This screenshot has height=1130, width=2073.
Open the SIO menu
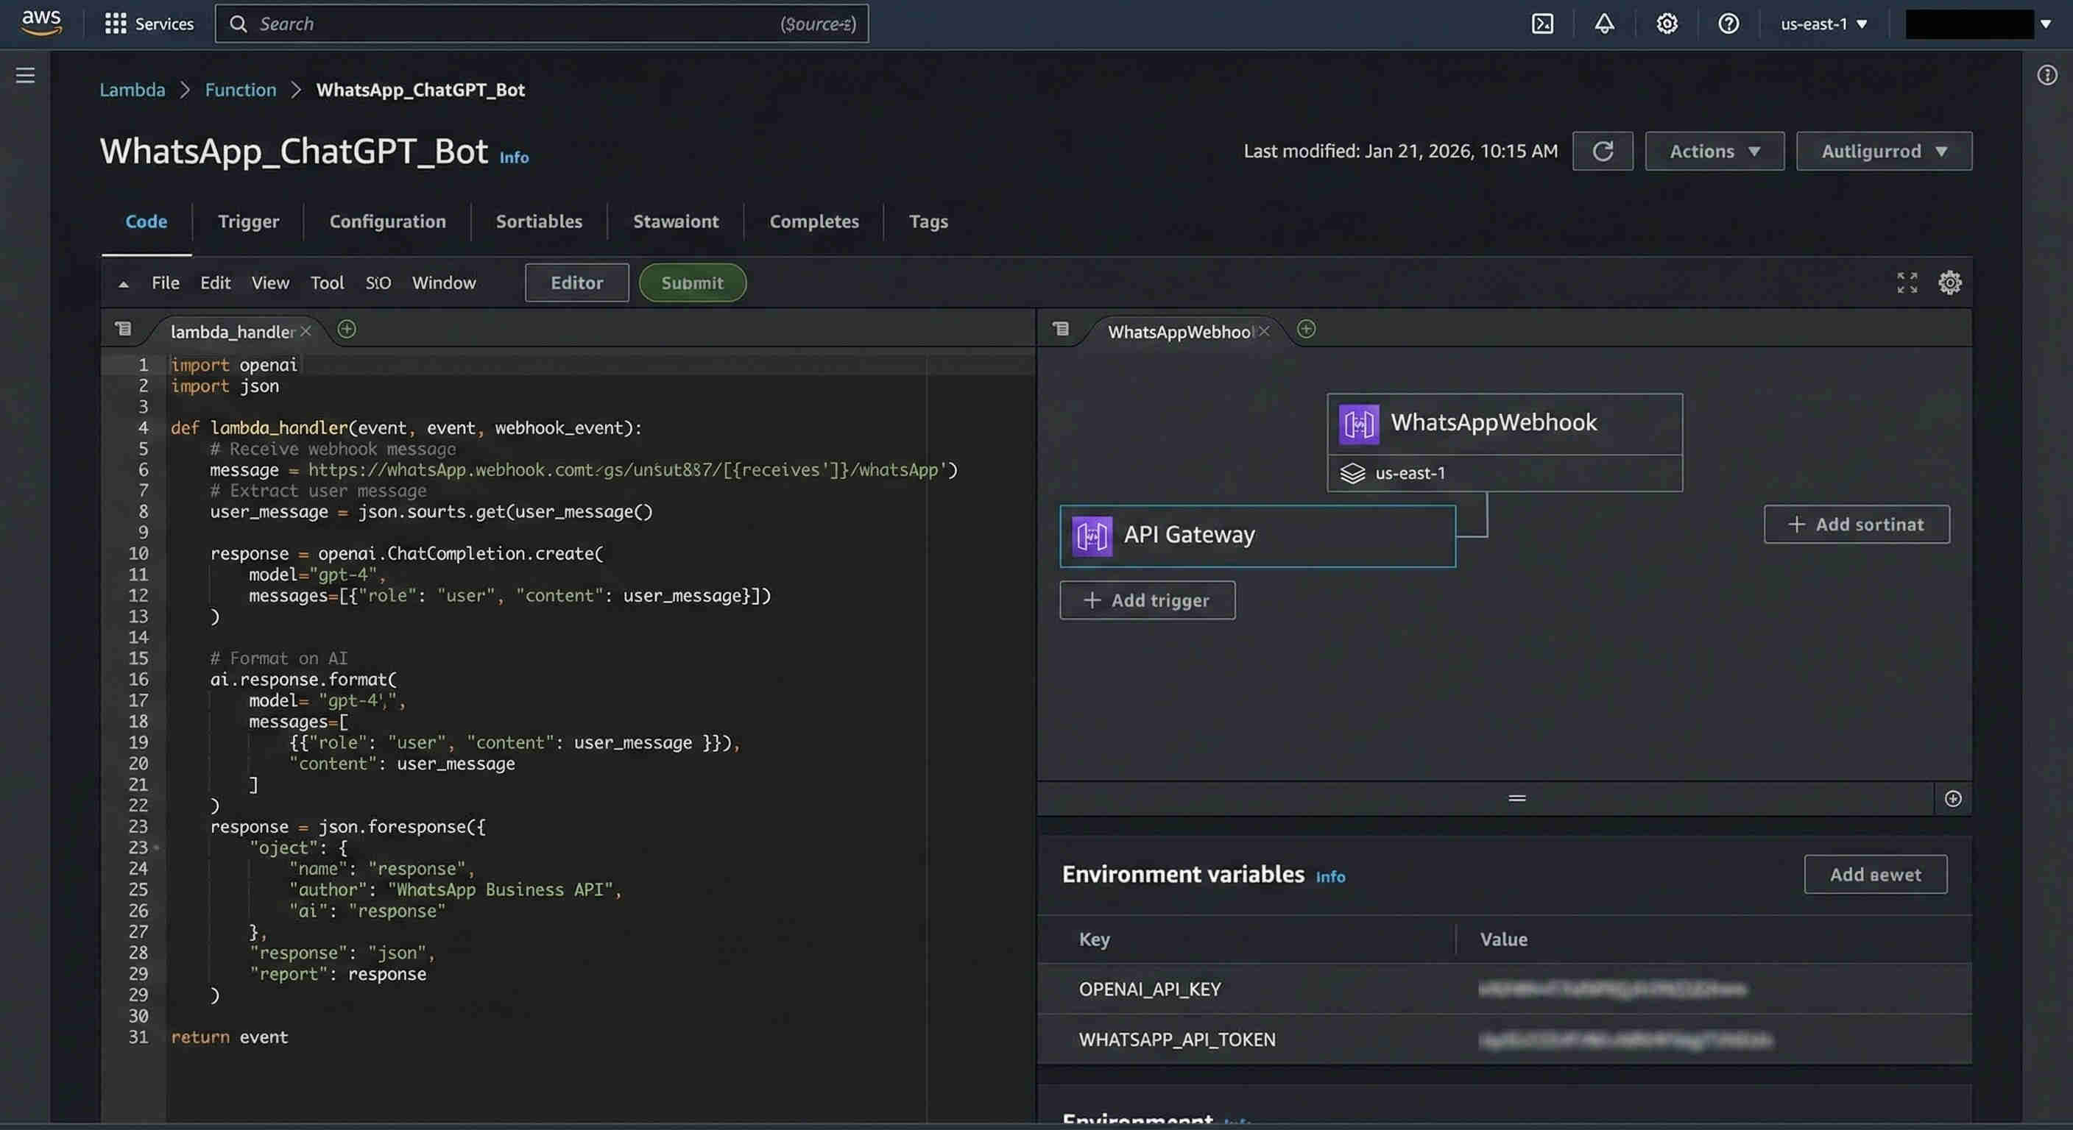(378, 282)
